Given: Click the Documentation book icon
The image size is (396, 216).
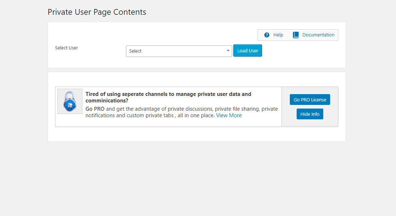Looking at the screenshot, I should 296,35.
